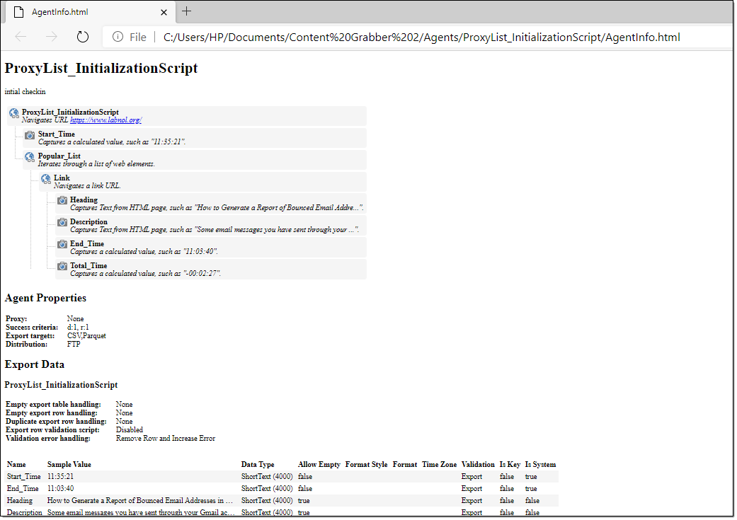Switch to the AgentInfo.html tab
This screenshot has width=737, height=520.
pos(78,12)
